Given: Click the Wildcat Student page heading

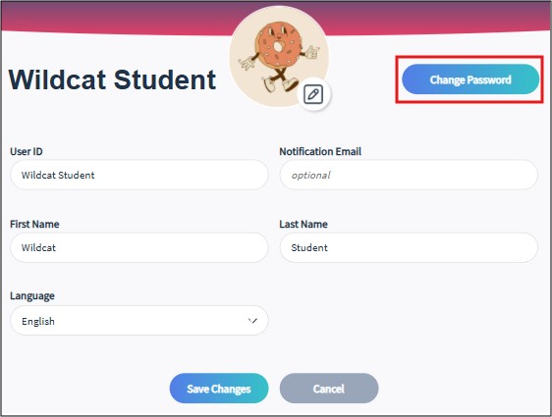Looking at the screenshot, I should click(x=112, y=79).
